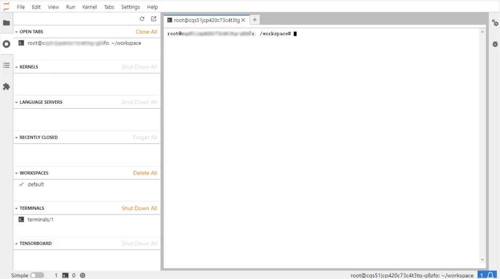Click the terminal icon next to terminals/1

(x=21, y=219)
